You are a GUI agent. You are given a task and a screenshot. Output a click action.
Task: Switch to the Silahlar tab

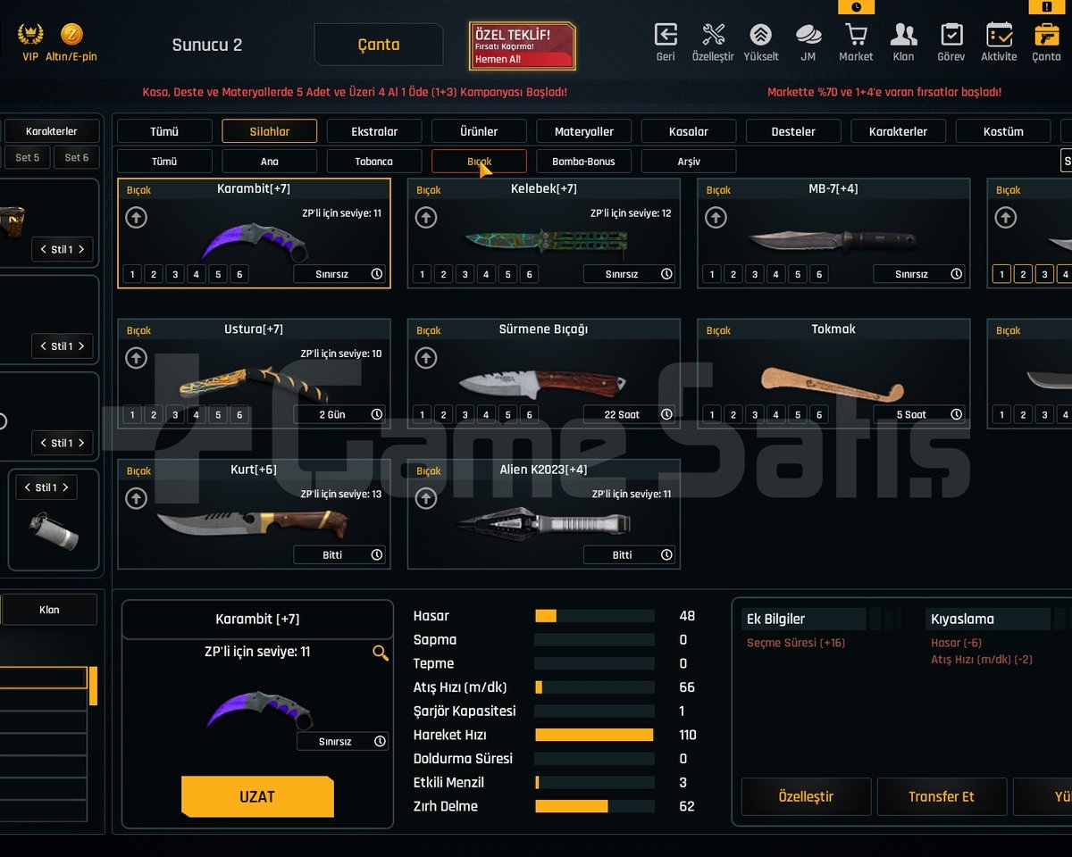click(270, 131)
